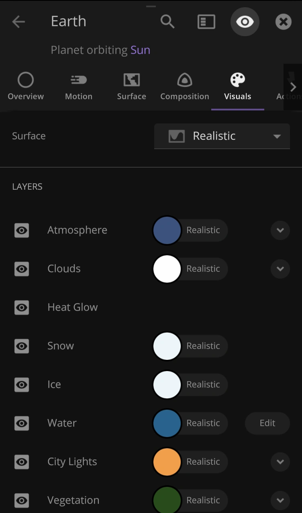Switch to the Surface tab
302x513 pixels.
pyautogui.click(x=131, y=86)
